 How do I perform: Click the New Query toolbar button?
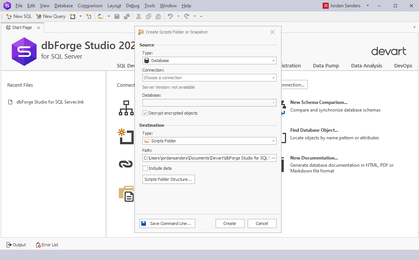(x=51, y=16)
